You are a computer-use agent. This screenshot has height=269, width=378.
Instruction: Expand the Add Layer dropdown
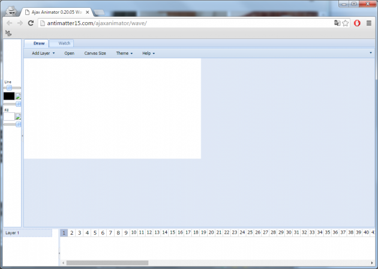[x=43, y=53]
